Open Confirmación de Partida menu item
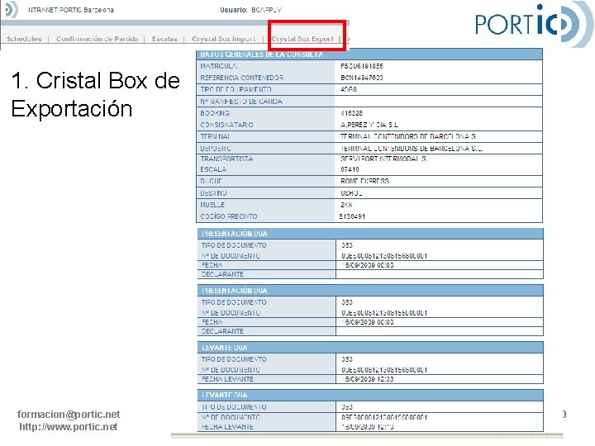Image resolution: width=595 pixels, height=446 pixels. 98,39
